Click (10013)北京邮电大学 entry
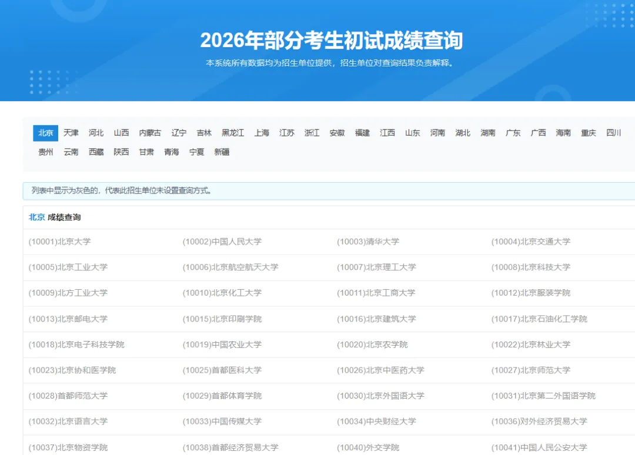Image resolution: width=635 pixels, height=455 pixels. pos(68,319)
